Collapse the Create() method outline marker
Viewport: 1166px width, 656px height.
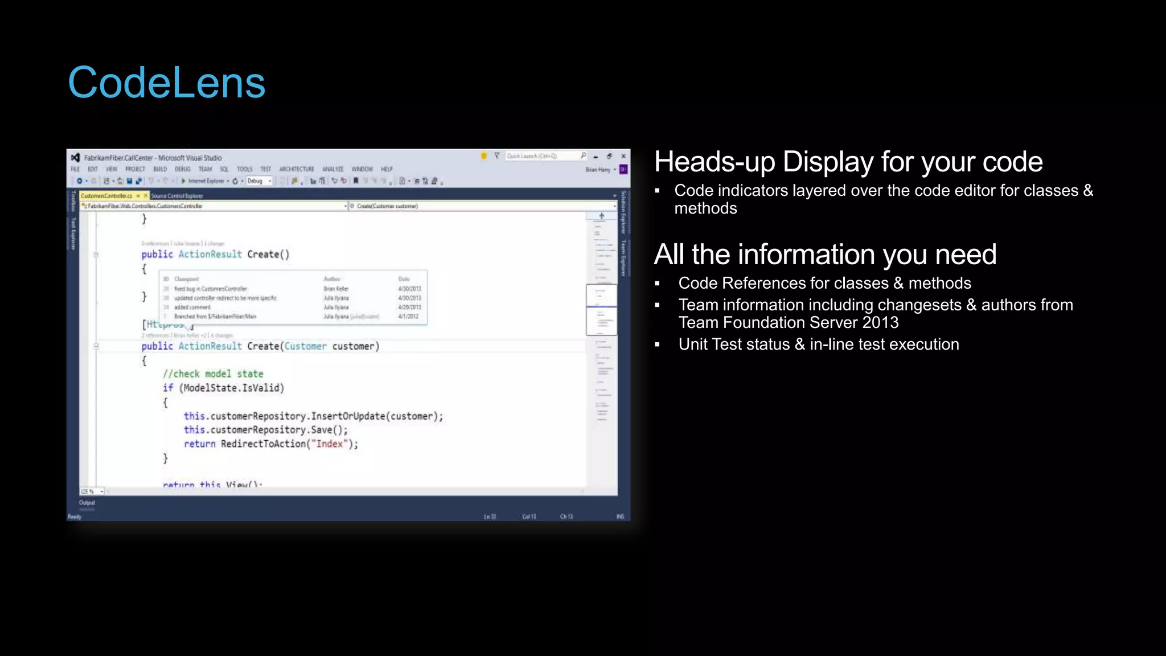pyautogui.click(x=96, y=255)
